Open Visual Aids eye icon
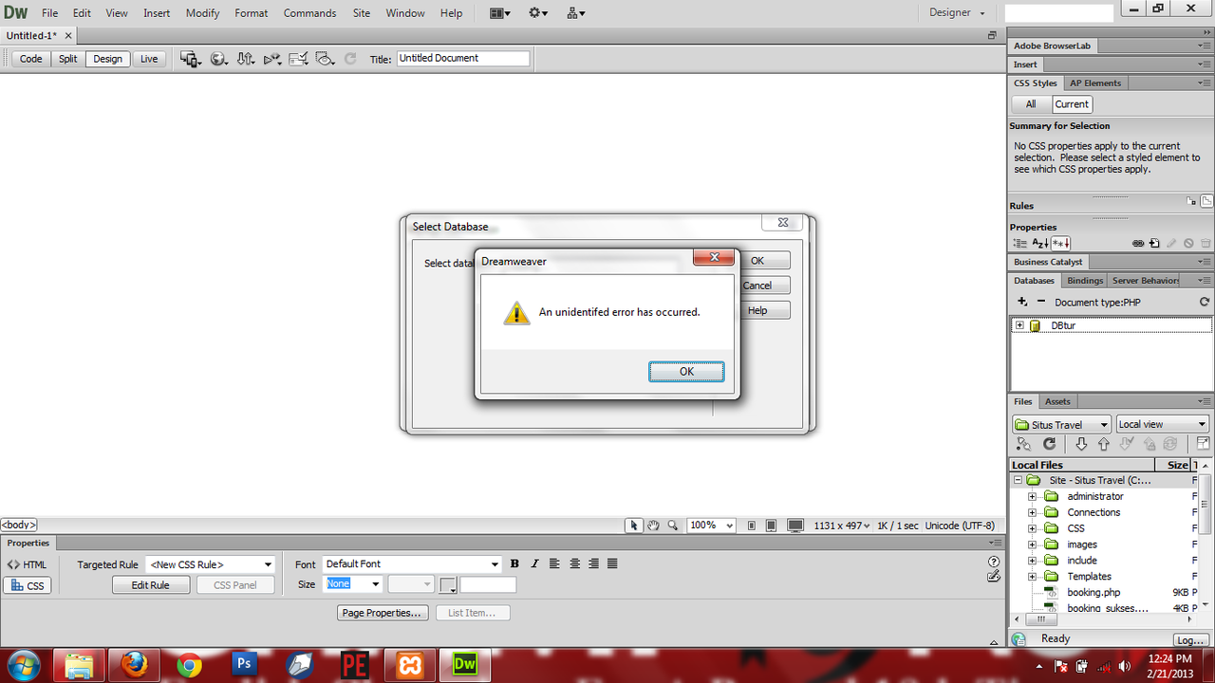 coord(326,59)
